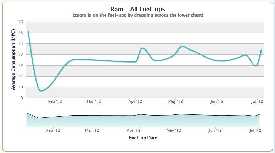The width and height of the screenshot is (275, 153).
Task: Click the Jul '12 label on lower navigator
Action: coord(256,130)
